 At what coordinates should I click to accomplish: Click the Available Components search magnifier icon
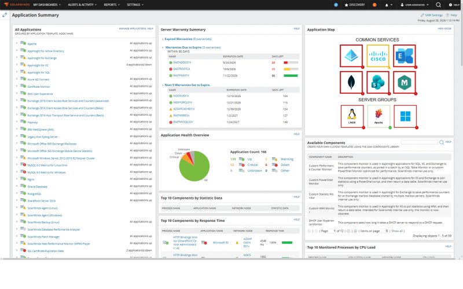pos(442,142)
